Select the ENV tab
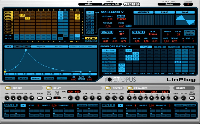Viewport: 200px width, 124px height. [9, 46]
